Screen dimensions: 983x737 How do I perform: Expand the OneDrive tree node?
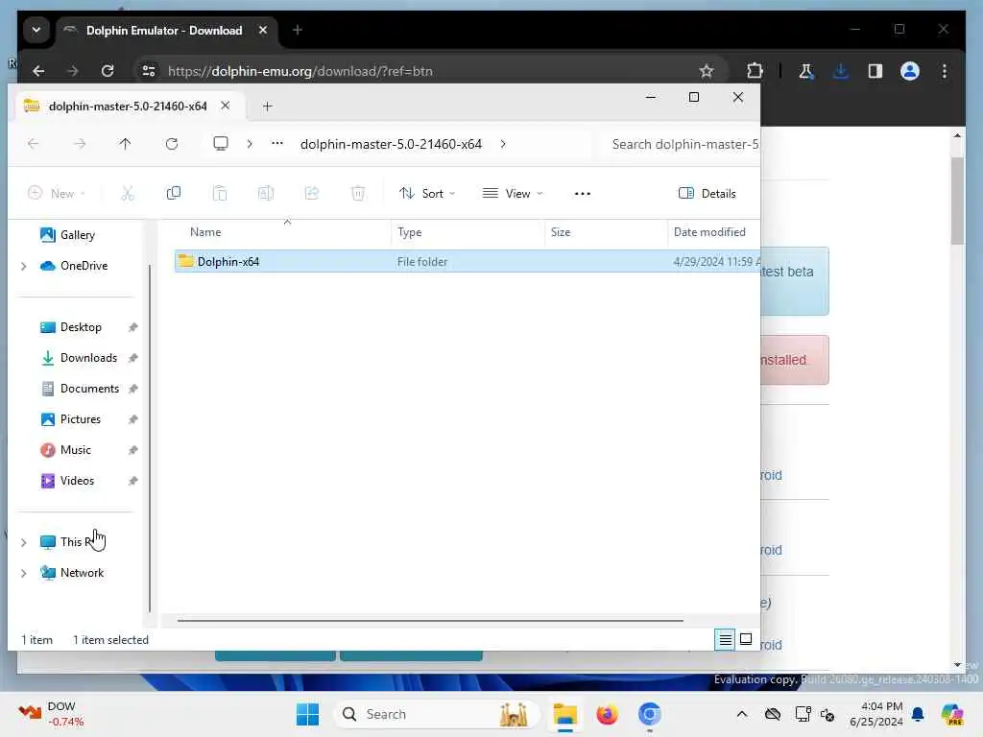[24, 267]
